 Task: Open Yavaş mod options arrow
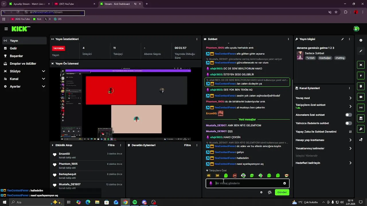350,98
